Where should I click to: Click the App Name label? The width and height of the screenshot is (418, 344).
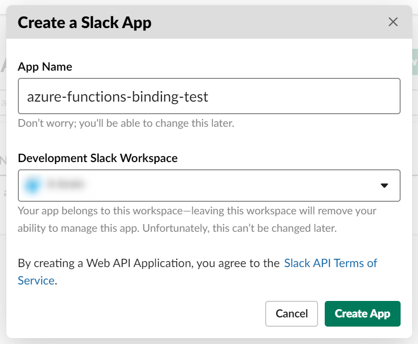tap(45, 67)
